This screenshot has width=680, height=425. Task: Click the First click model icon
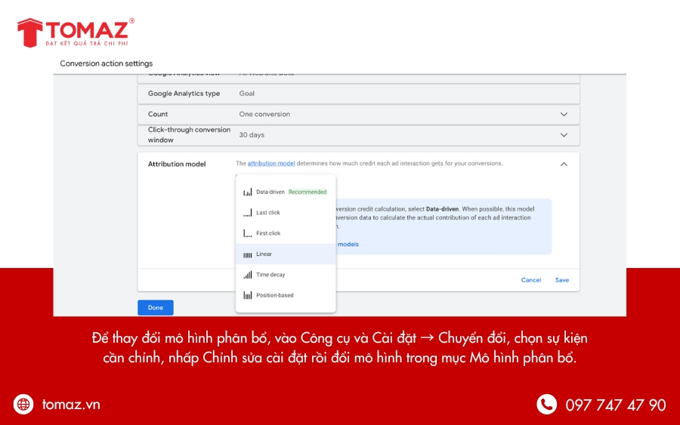[x=247, y=233]
